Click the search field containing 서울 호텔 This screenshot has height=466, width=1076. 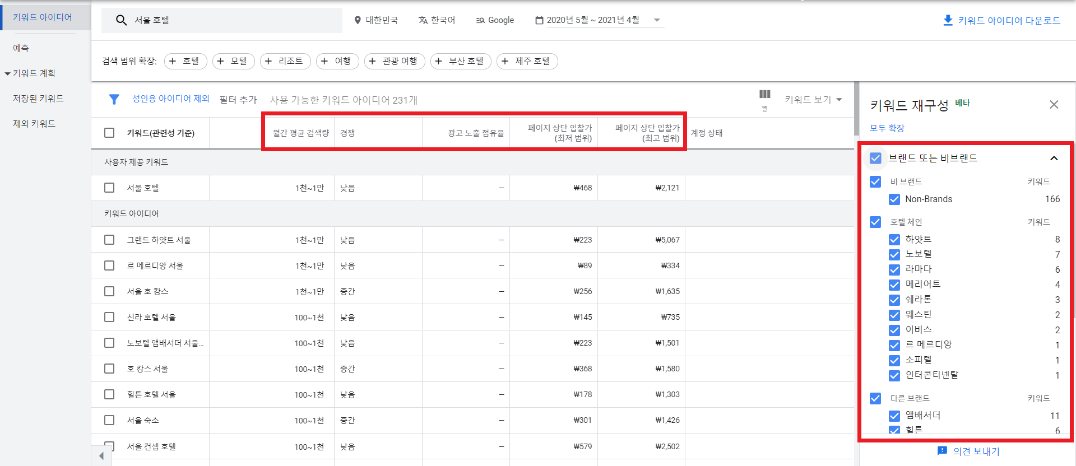tap(222, 20)
